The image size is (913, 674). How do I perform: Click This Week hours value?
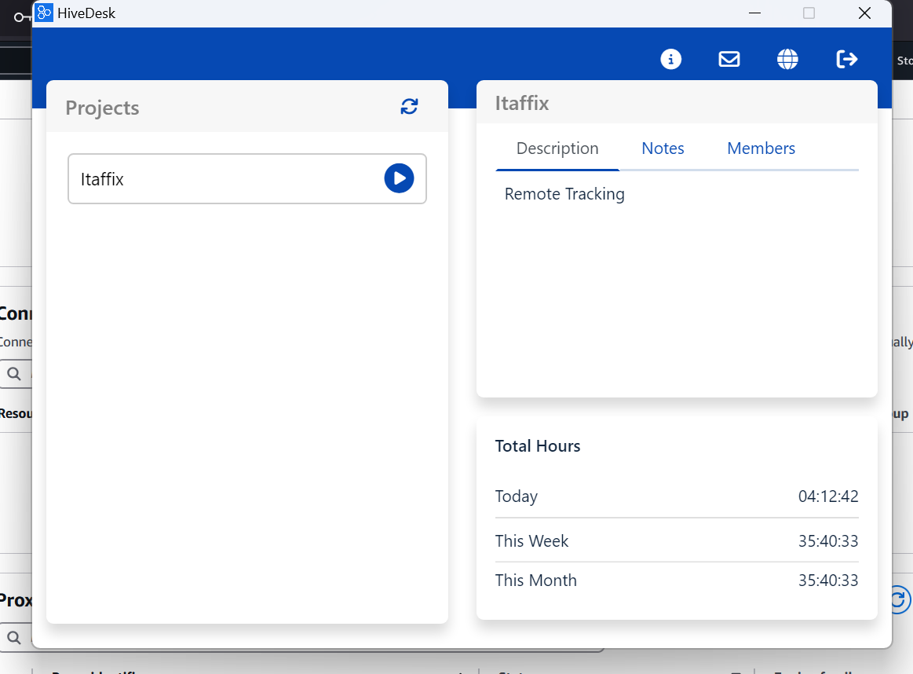pyautogui.click(x=828, y=541)
